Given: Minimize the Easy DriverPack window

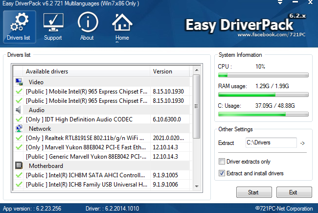Looking at the screenshot, I should point(295,2).
